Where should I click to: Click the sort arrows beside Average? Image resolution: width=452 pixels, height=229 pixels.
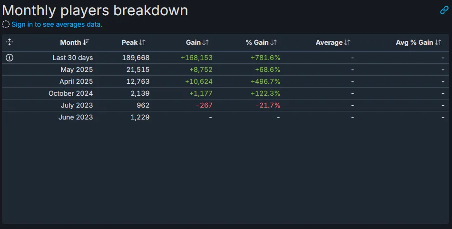[347, 42]
